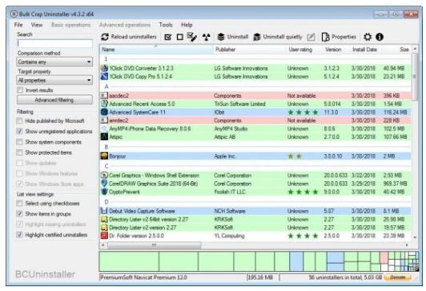Click the Directory Lister 64bit folder icon

[x=104, y=219]
